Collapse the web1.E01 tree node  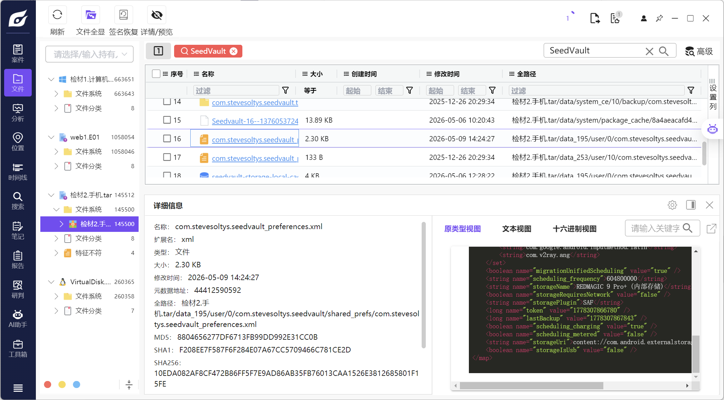[51, 137]
